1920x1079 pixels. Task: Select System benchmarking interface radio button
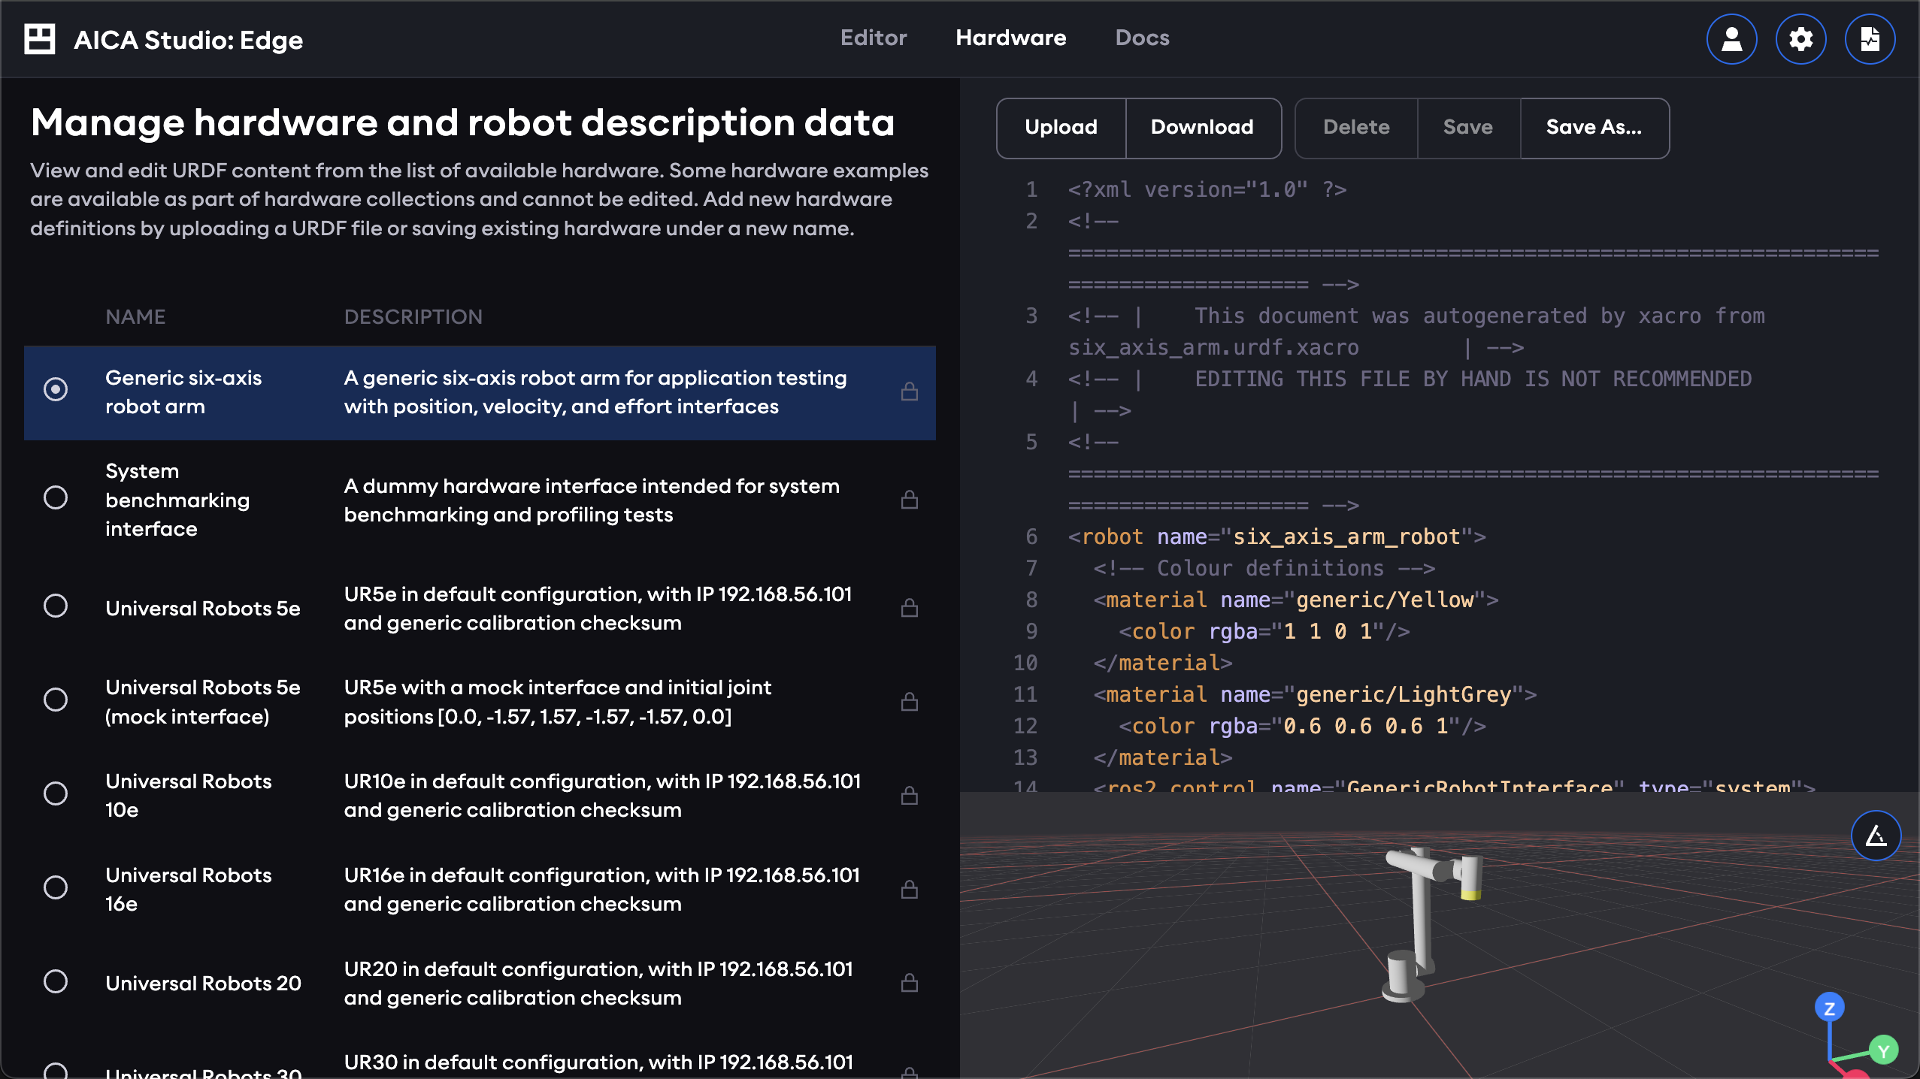pos(56,497)
